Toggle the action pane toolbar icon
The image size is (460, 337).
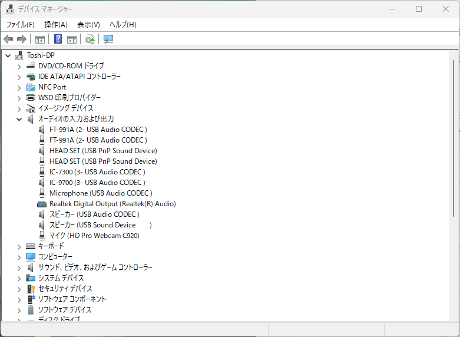[72, 39]
